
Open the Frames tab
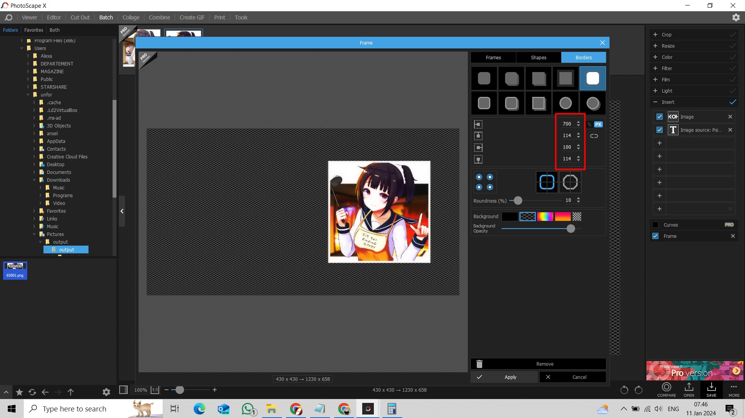(x=493, y=57)
